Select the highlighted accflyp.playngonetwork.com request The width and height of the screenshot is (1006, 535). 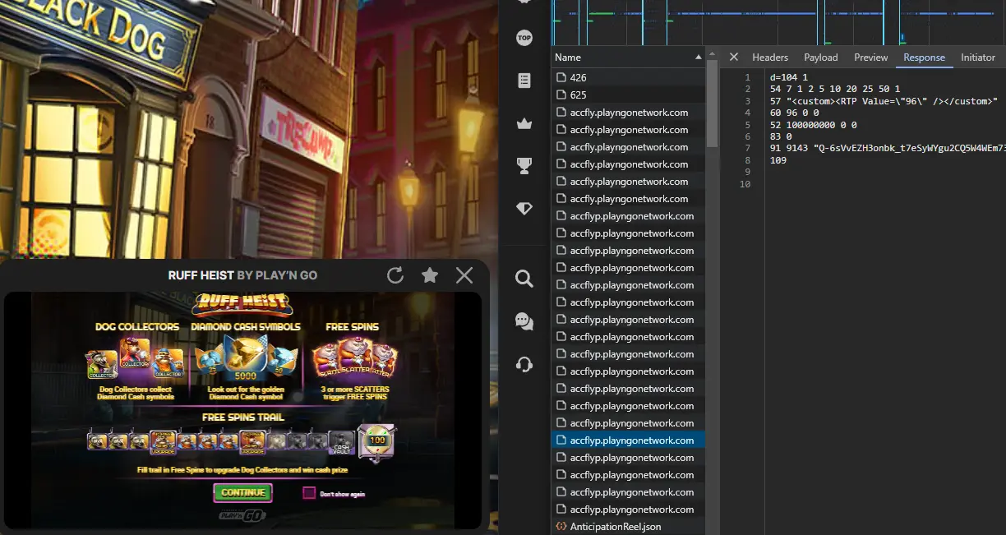(629, 440)
